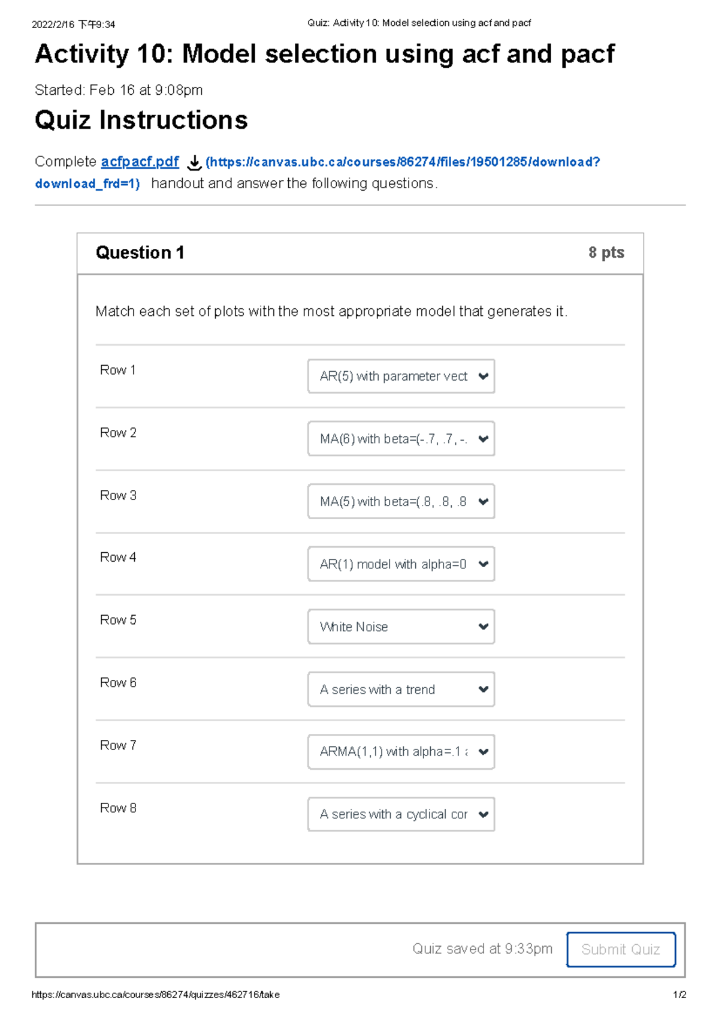Open the canvas.ubc.ca download URL link
This screenshot has height=1018, width=719.
pyautogui.click(x=401, y=161)
